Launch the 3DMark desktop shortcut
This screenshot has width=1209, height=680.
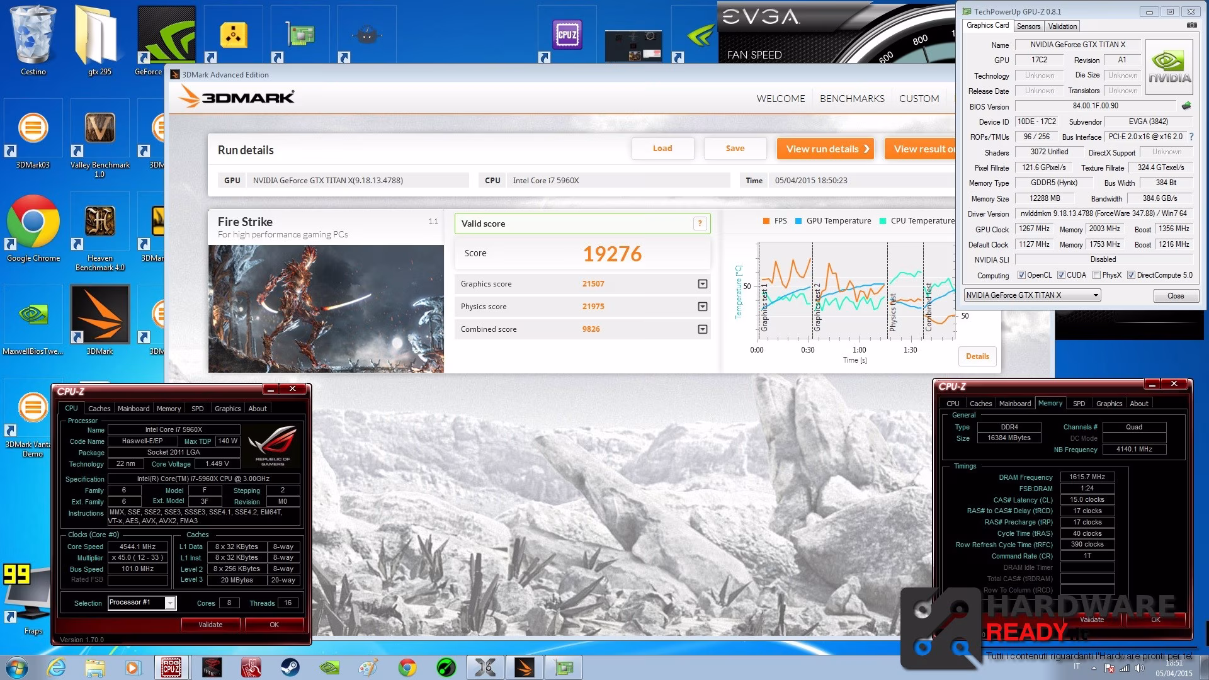(x=99, y=320)
